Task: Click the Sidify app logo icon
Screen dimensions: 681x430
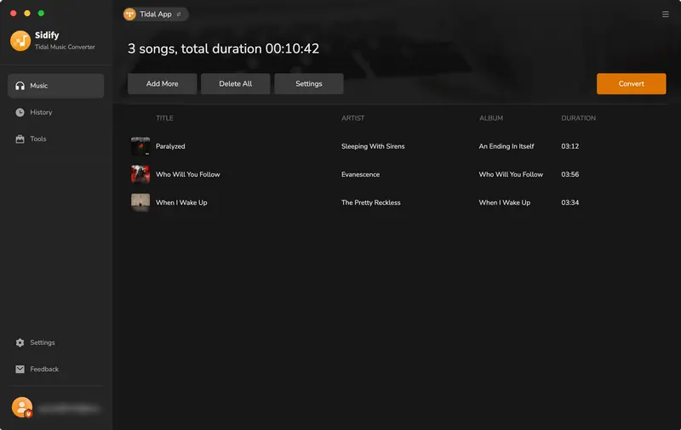Action: coord(20,41)
